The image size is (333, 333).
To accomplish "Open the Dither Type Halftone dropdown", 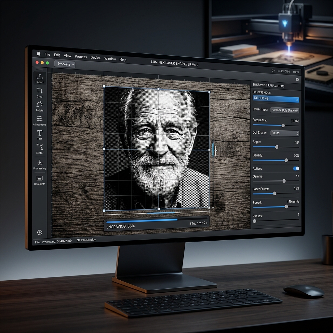I will click(285, 111).
